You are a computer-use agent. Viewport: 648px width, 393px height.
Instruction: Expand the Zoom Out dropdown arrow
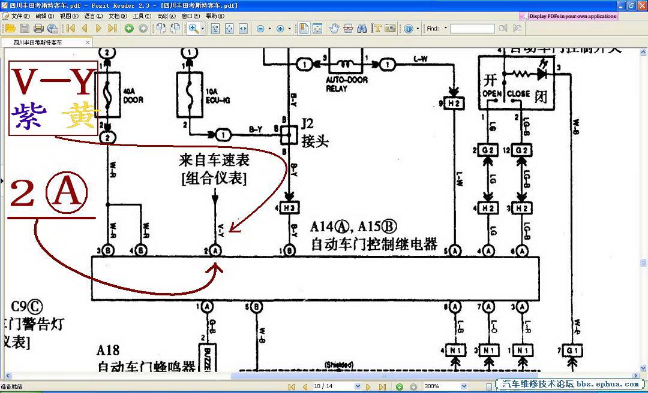(x=270, y=29)
